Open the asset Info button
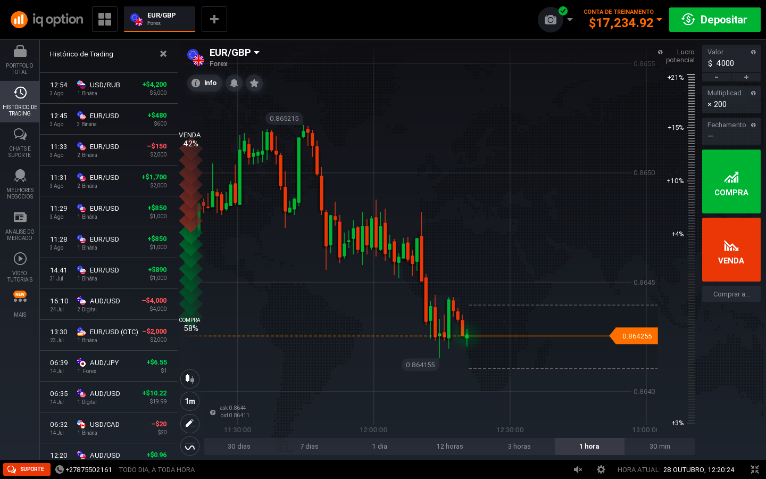766x479 pixels. [x=205, y=83]
